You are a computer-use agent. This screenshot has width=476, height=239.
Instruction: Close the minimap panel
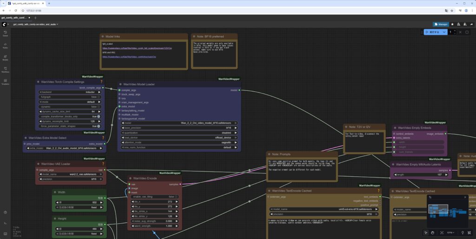[x=465, y=197]
